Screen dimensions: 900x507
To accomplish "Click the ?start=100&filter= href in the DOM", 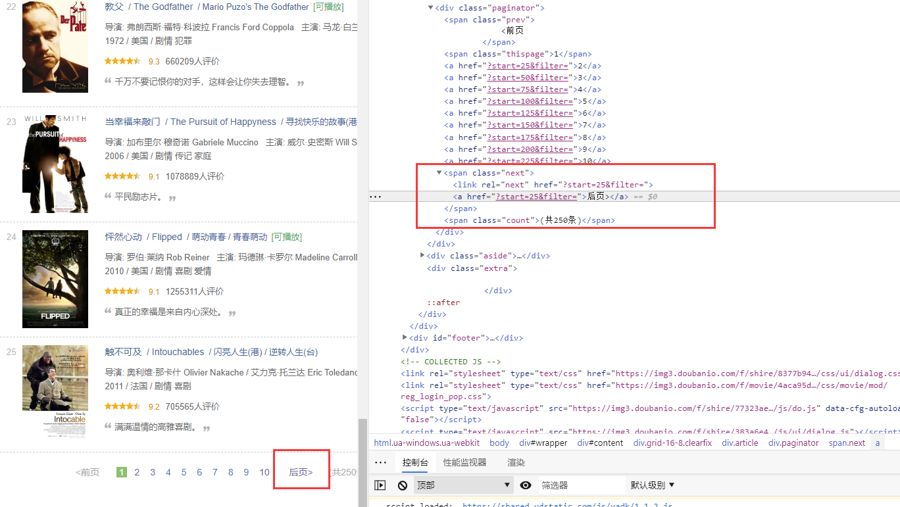I will tap(529, 101).
